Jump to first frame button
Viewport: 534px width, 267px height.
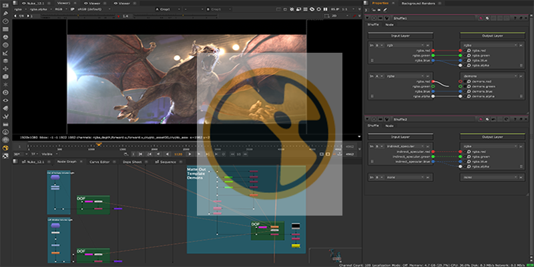pyautogui.click(x=140, y=154)
